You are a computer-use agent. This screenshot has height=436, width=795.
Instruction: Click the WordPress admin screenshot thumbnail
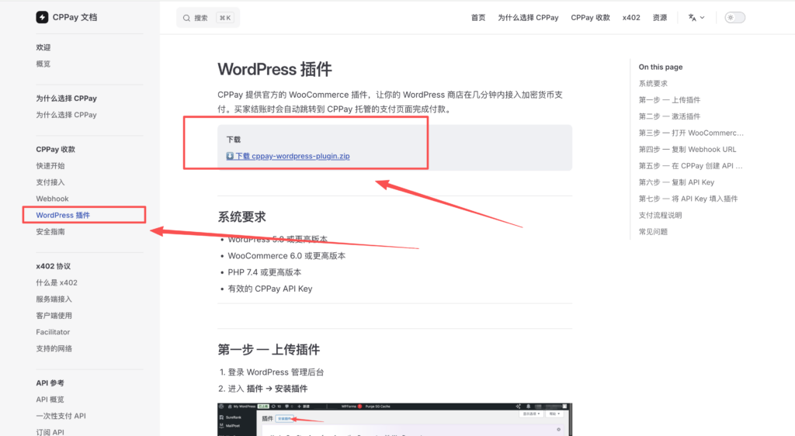tap(394, 419)
